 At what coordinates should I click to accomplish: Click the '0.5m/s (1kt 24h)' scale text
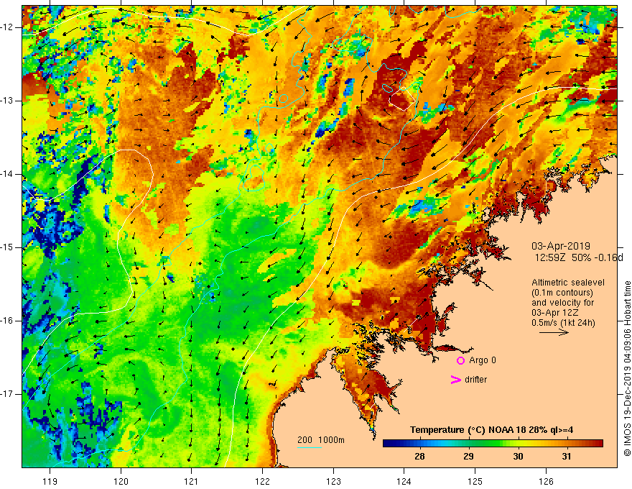(563, 323)
